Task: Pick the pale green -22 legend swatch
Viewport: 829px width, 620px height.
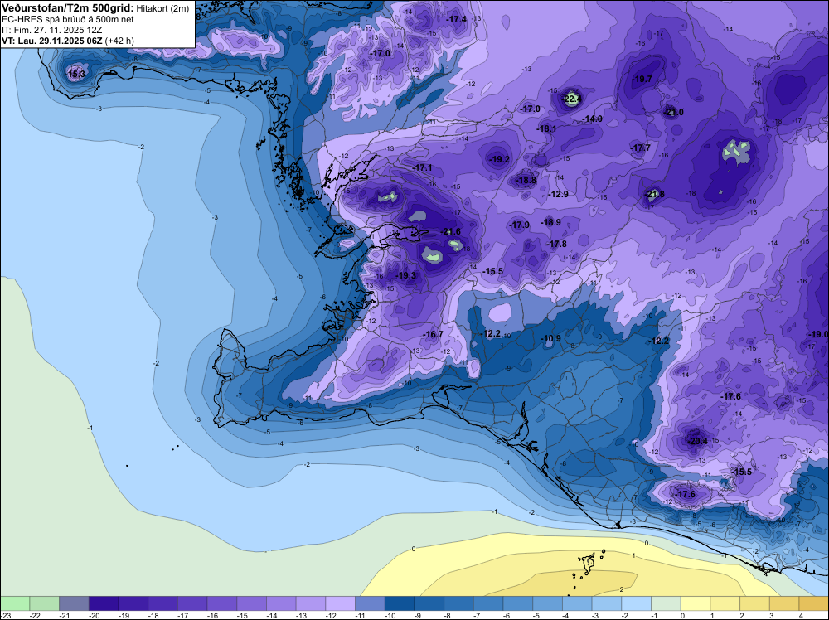Action: pyautogui.click(x=45, y=603)
